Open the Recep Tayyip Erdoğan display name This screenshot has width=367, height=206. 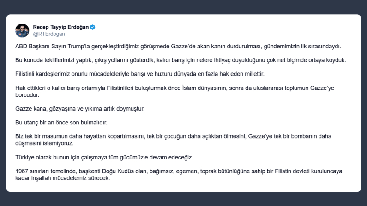tap(61, 27)
